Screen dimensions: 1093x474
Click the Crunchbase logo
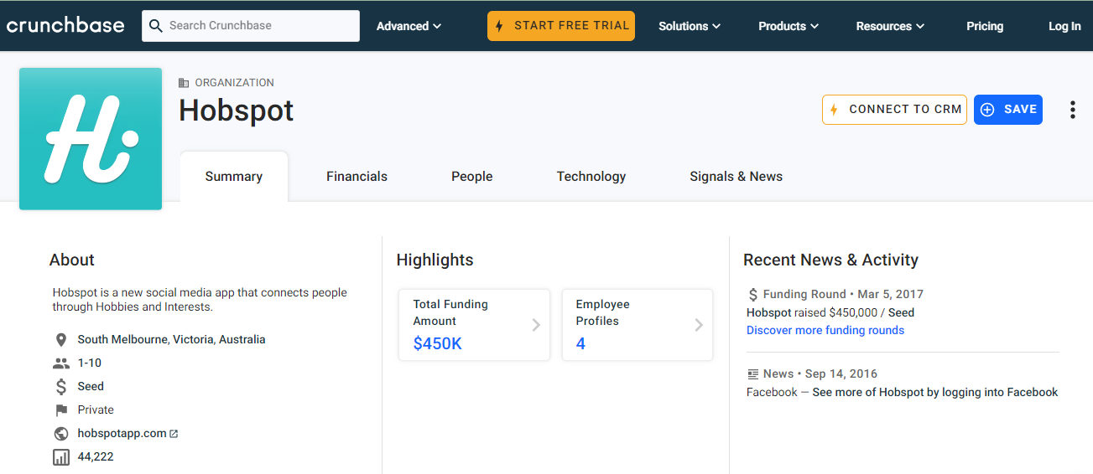pos(65,25)
